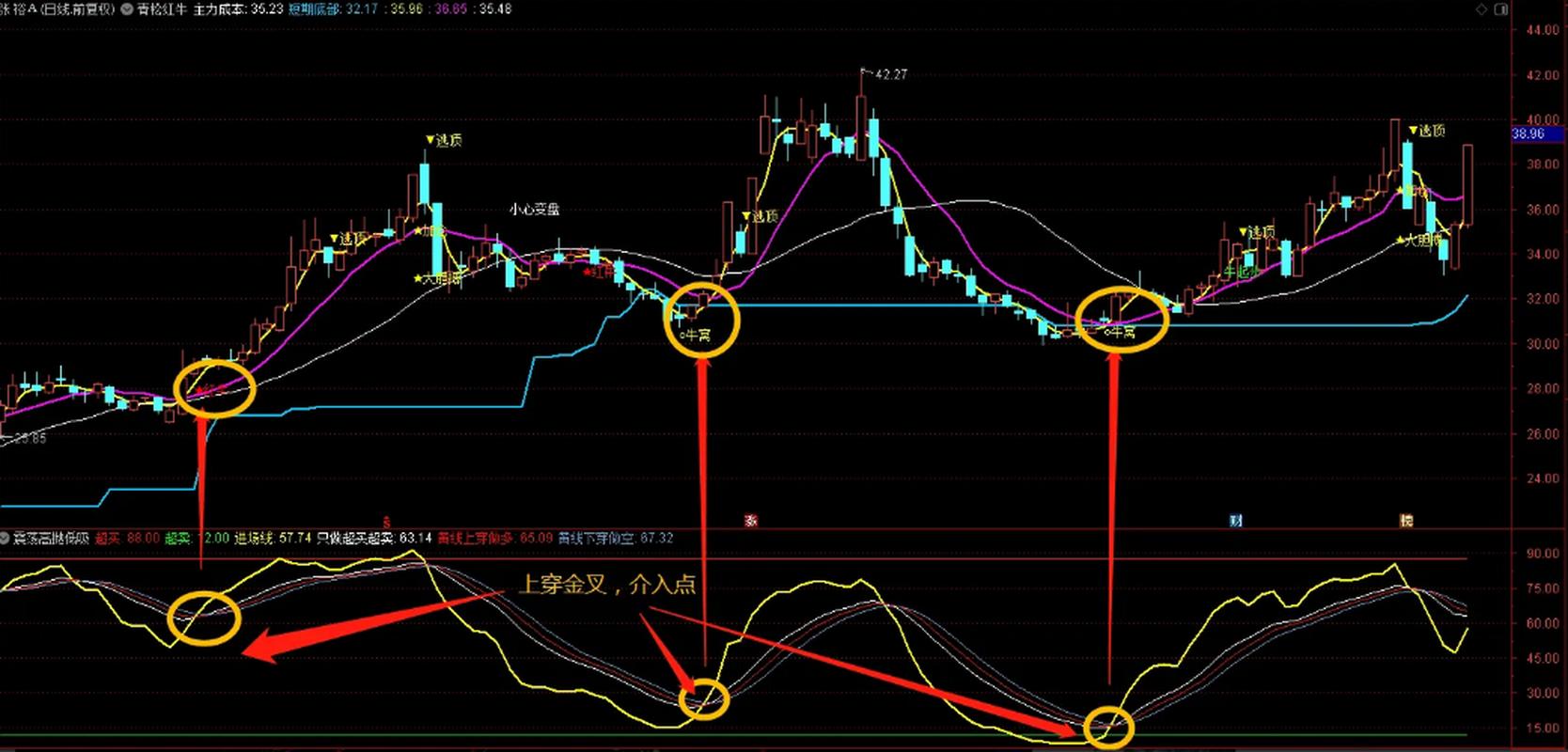Click the current price tag 38.96

[x=1529, y=134]
